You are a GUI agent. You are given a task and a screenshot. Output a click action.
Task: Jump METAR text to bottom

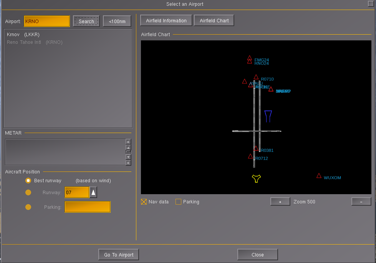(x=128, y=163)
